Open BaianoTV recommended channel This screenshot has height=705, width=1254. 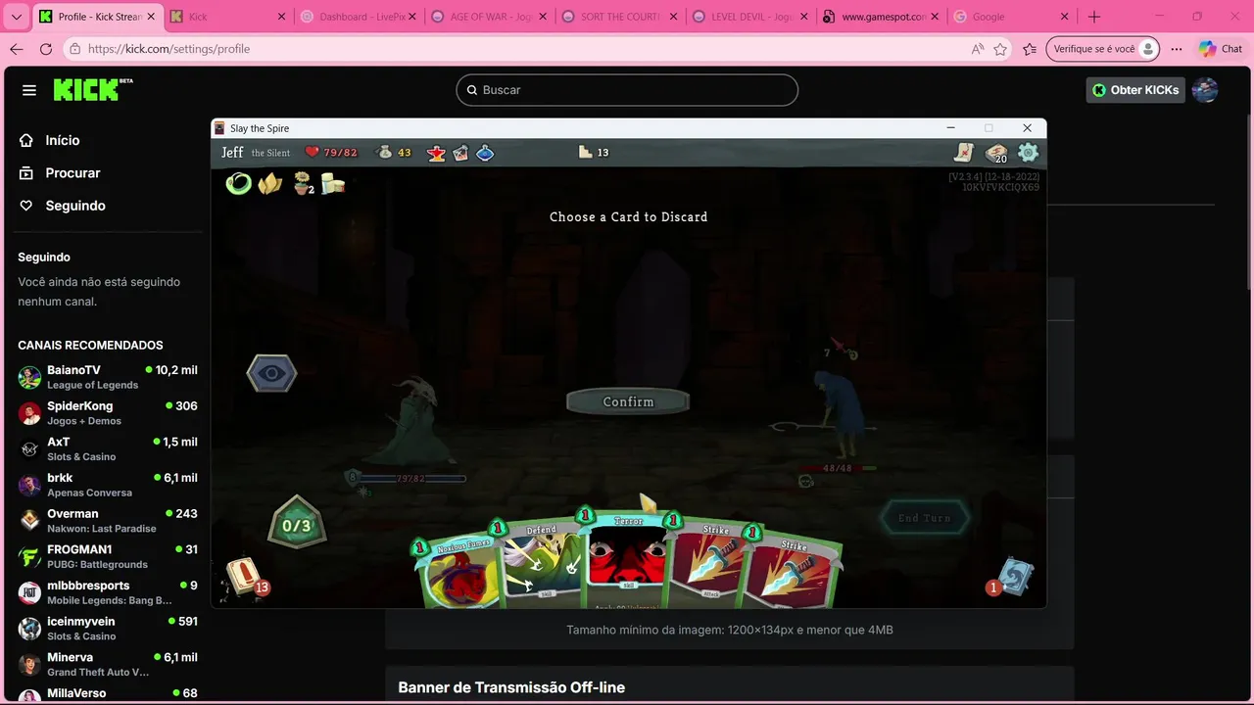tap(108, 377)
